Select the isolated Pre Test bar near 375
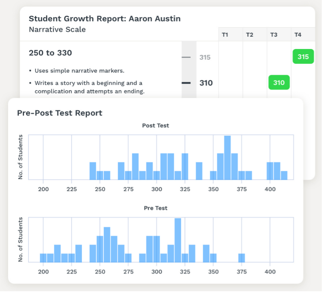Screen dimensions: 323x293 click(242, 257)
